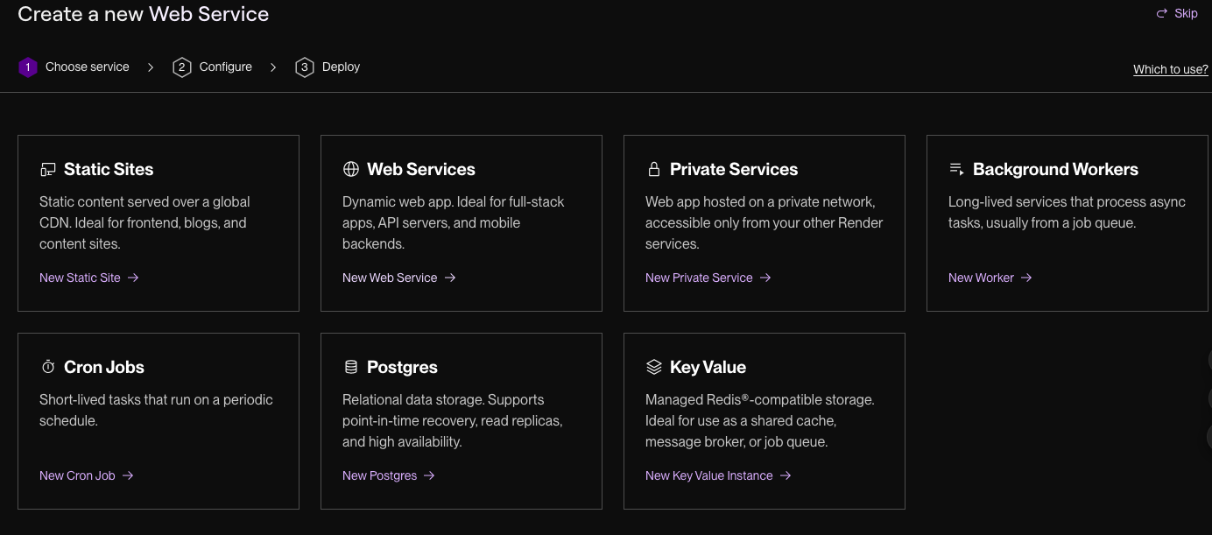Click the Postgres database icon

click(x=351, y=367)
